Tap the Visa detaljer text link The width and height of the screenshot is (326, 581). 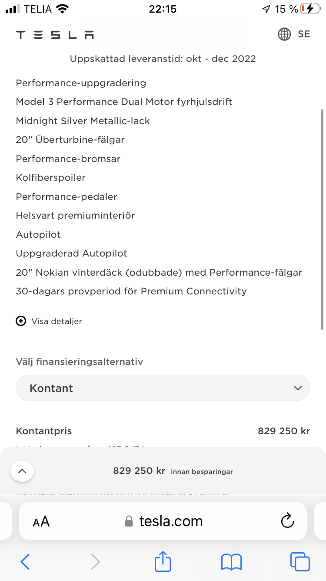57,321
